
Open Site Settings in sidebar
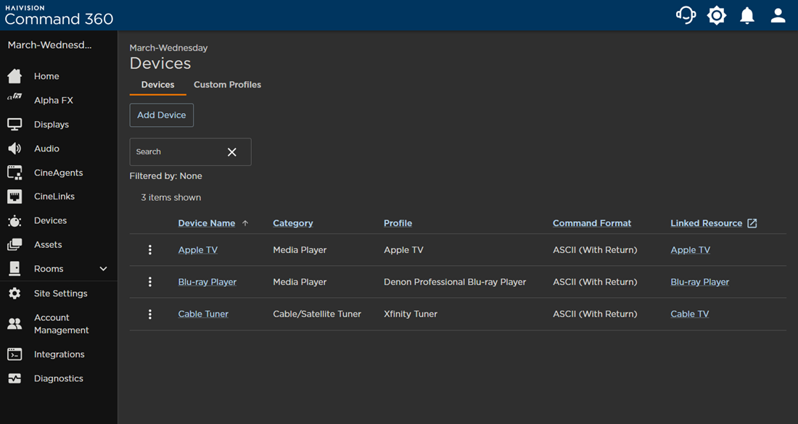point(60,294)
